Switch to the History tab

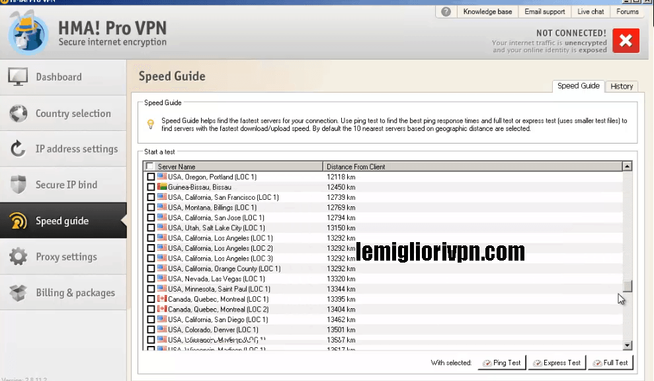(x=622, y=86)
